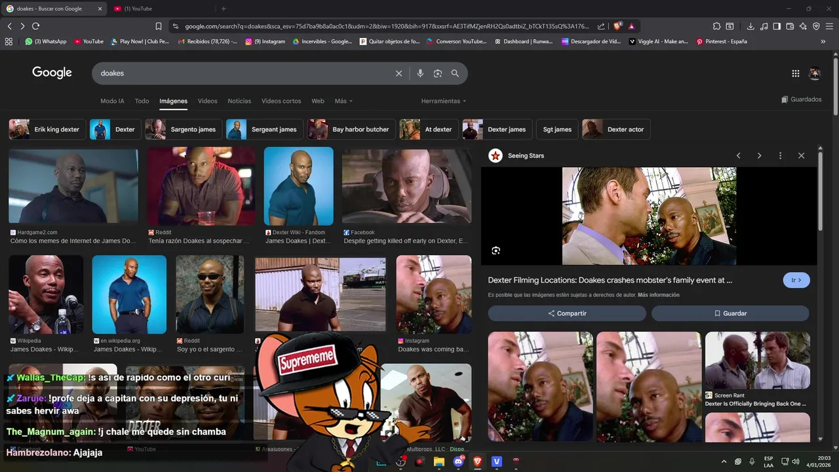The height and width of the screenshot is (472, 839).
Task: Click the Compartir button
Action: point(567,313)
